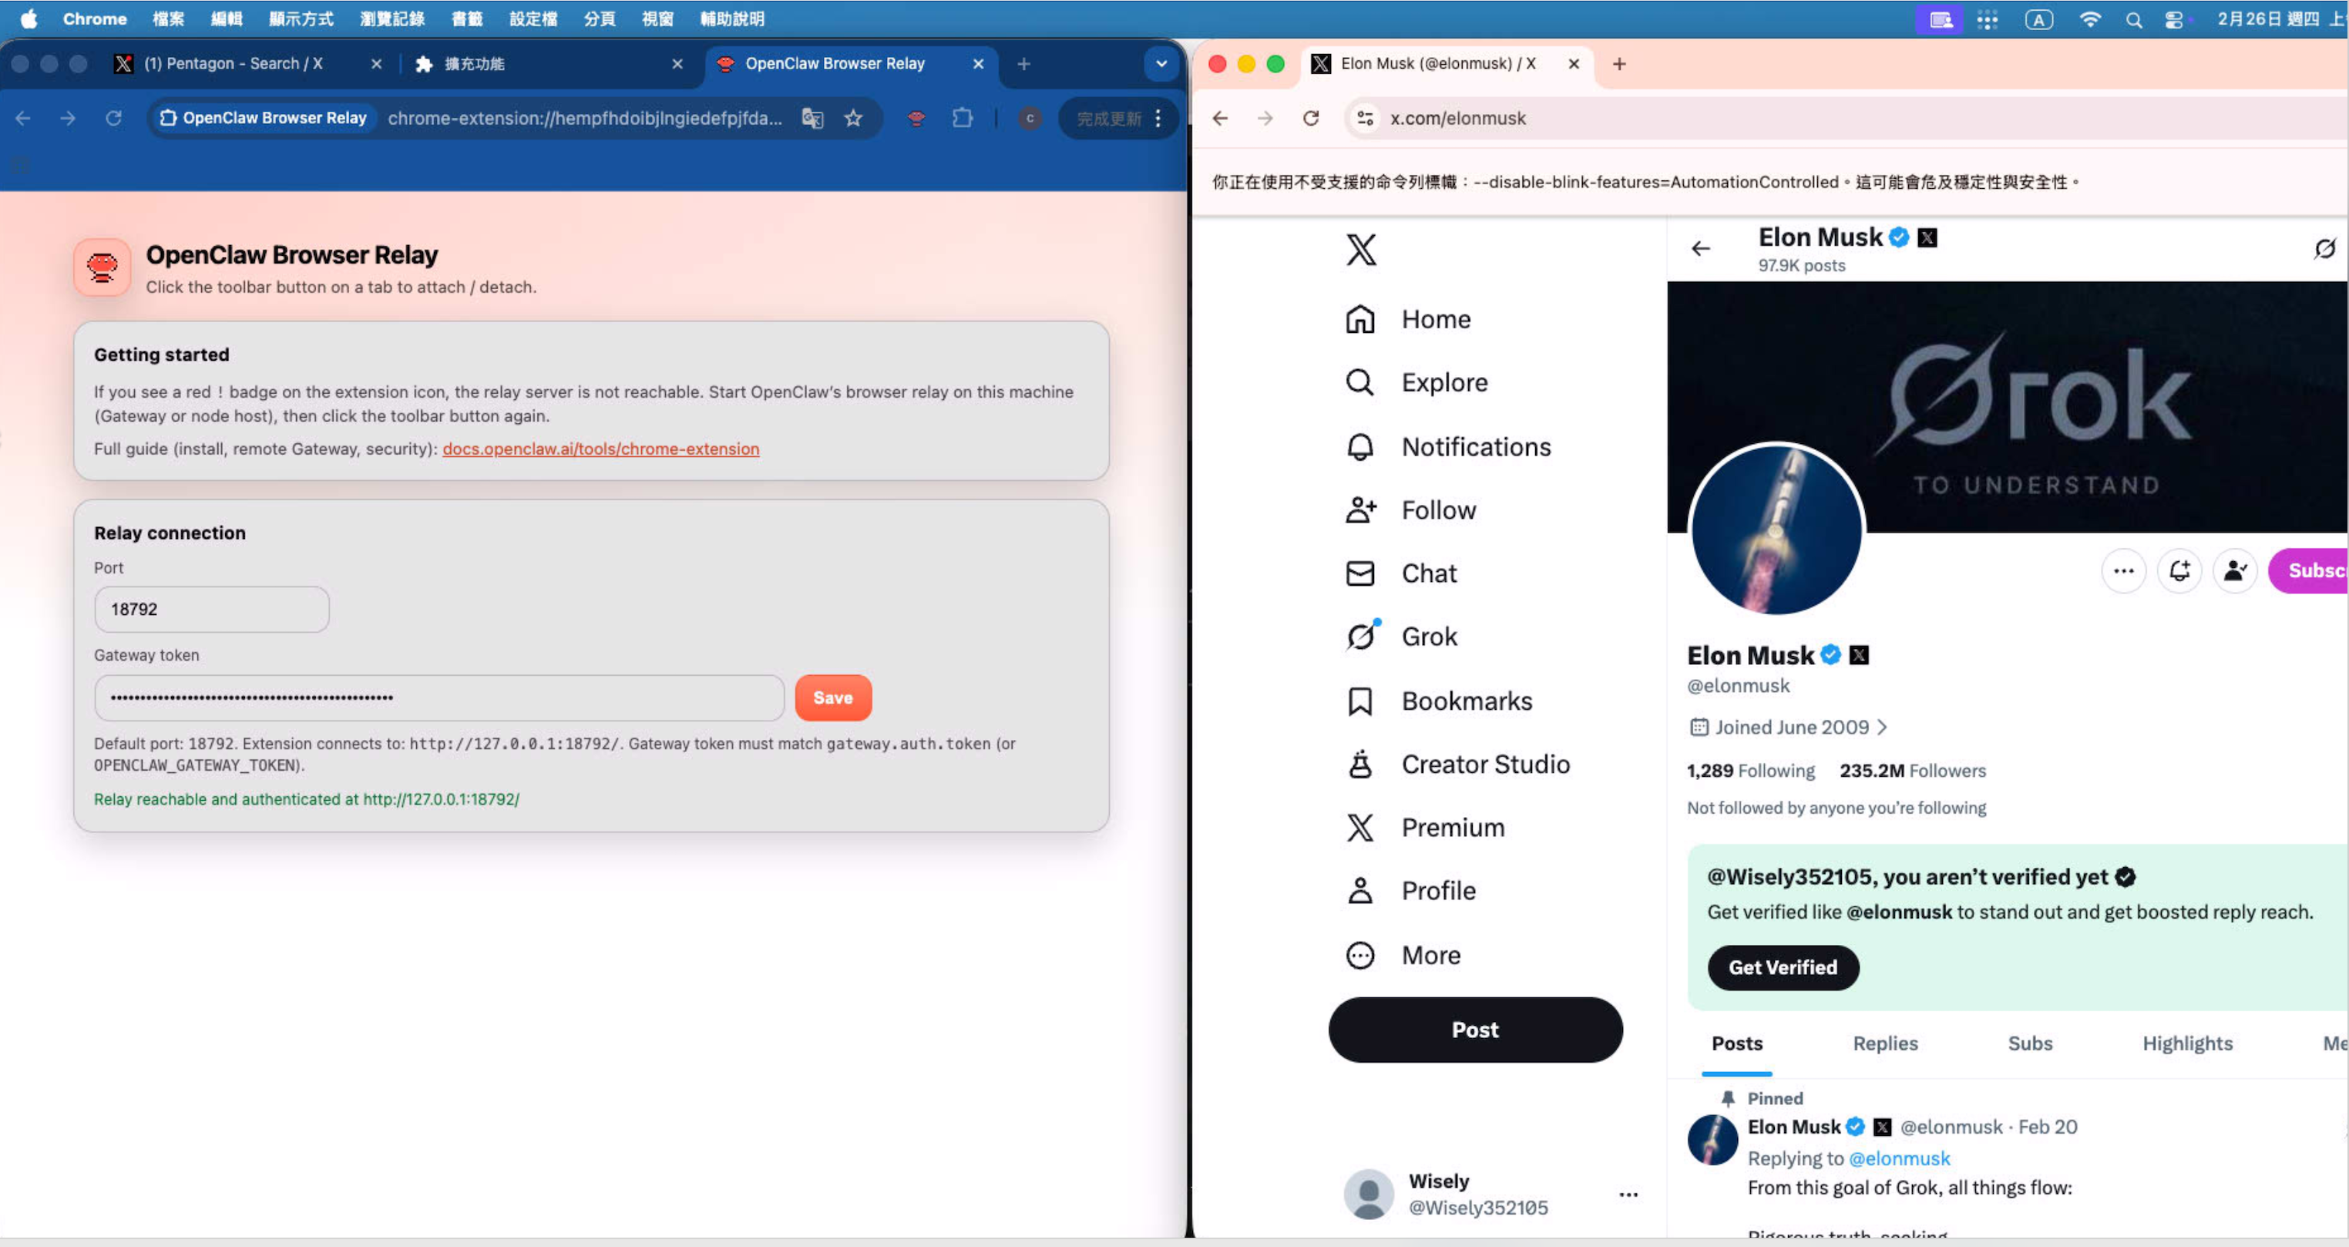Expand Joined June 2009 details

pos(1789,727)
